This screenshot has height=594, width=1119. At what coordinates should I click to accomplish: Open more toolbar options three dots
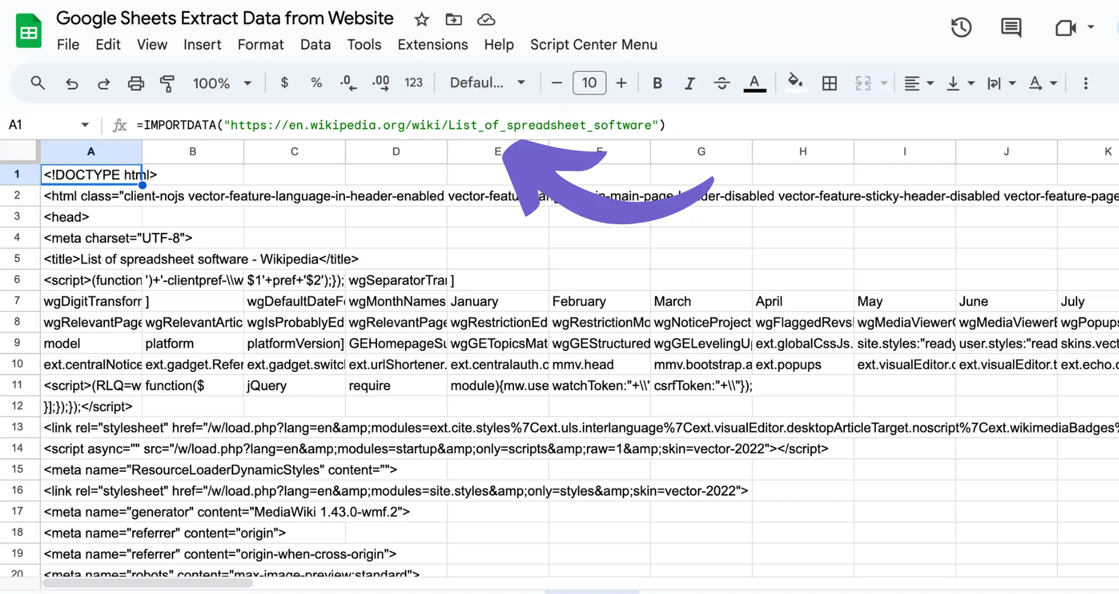click(1086, 83)
